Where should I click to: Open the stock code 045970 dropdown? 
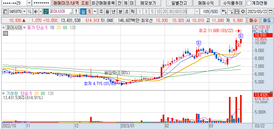[24, 12]
